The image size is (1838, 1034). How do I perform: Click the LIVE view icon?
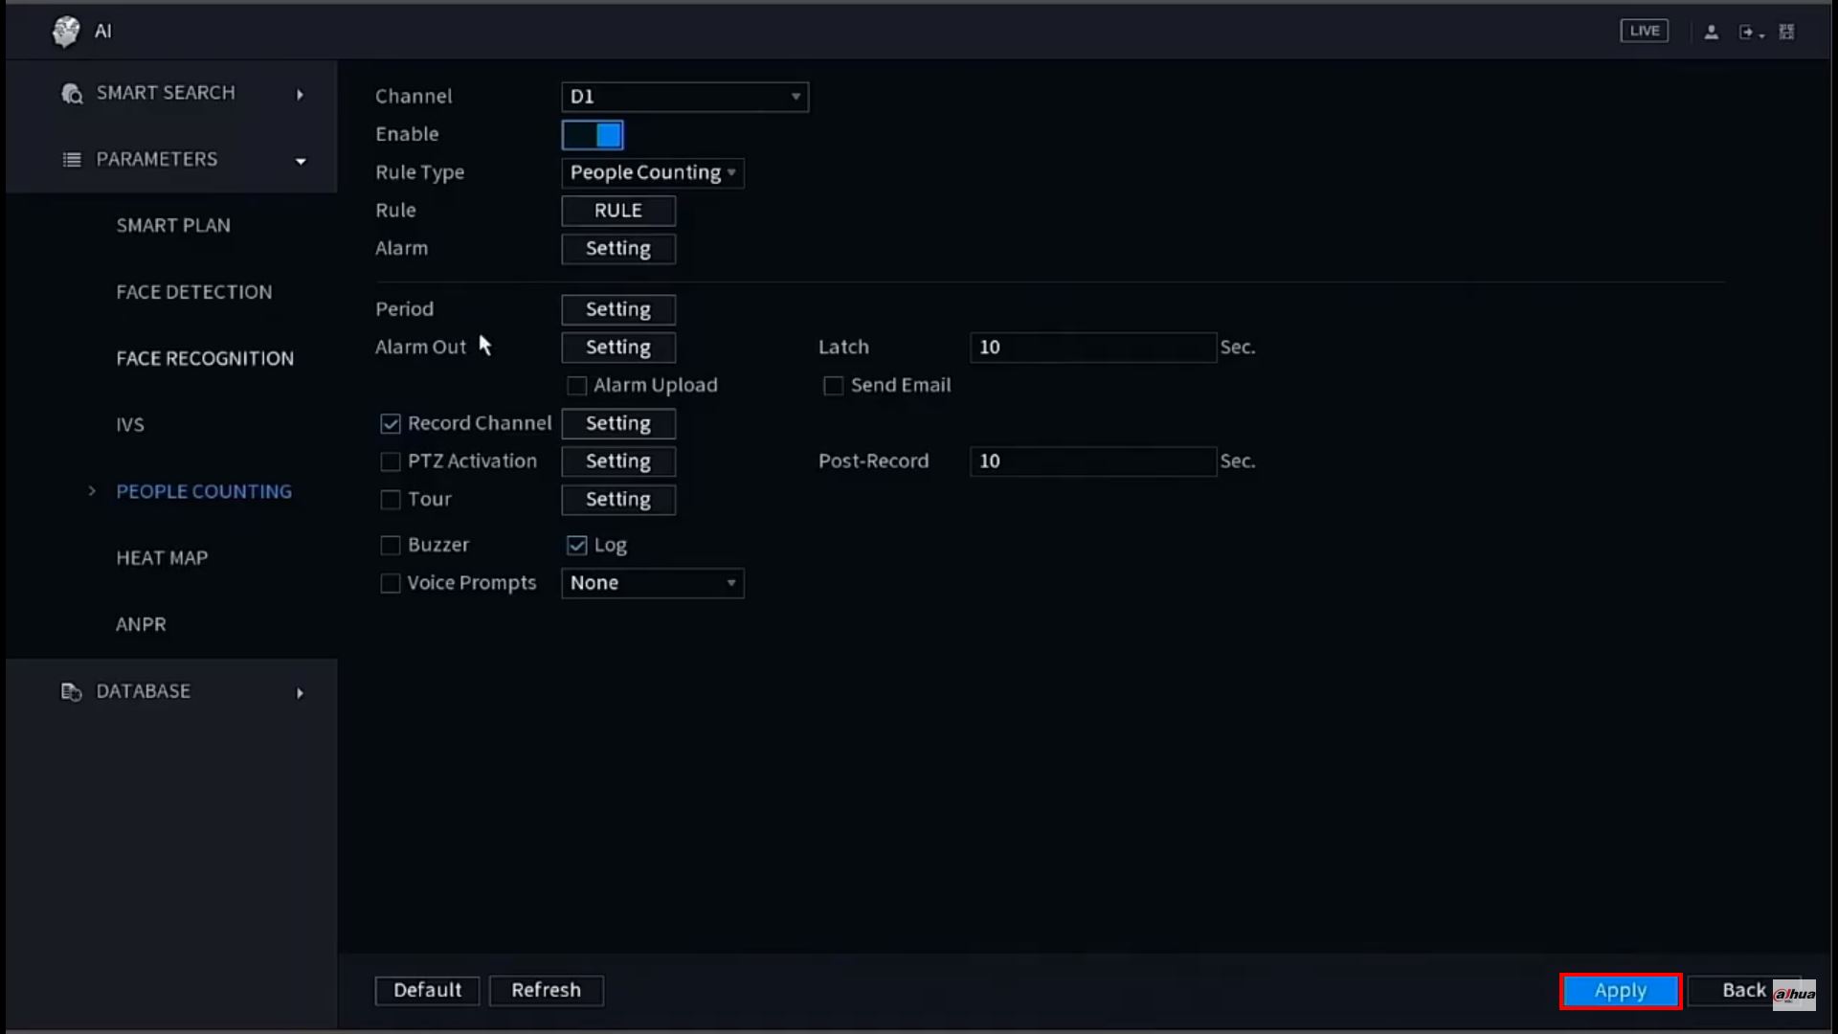(x=1644, y=31)
